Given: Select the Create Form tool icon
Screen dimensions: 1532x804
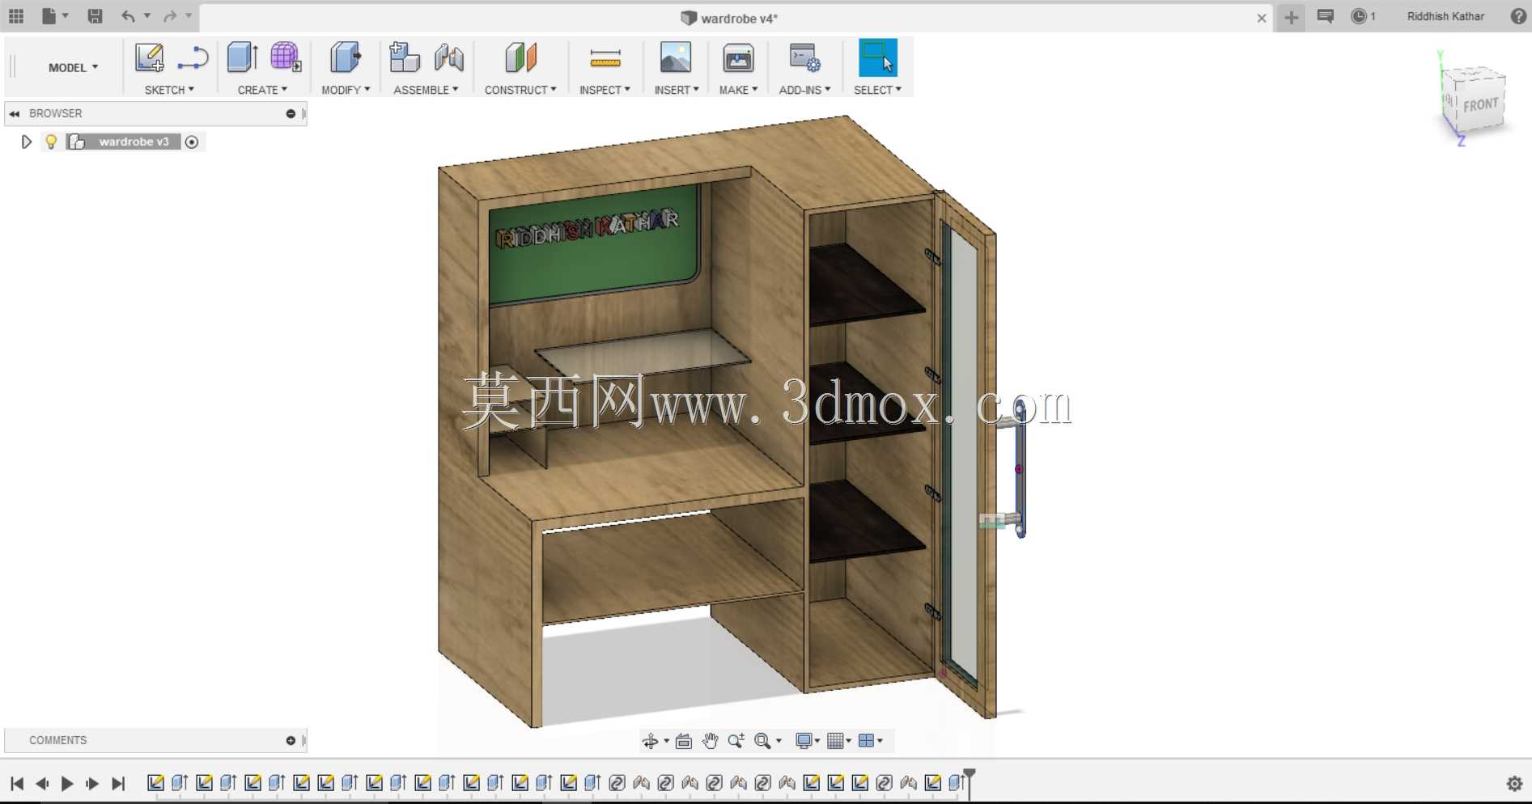Looking at the screenshot, I should [286, 57].
